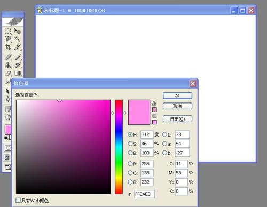Select the G green radio button

coord(130,173)
